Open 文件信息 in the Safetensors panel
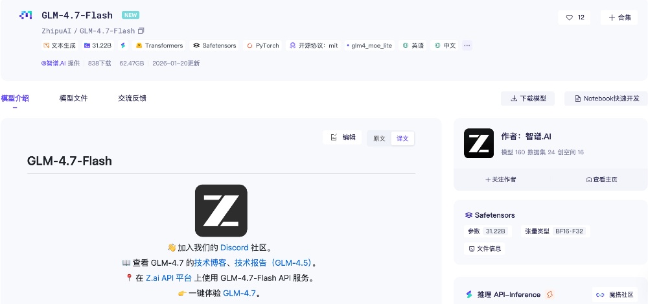The width and height of the screenshot is (648, 304). (485, 248)
